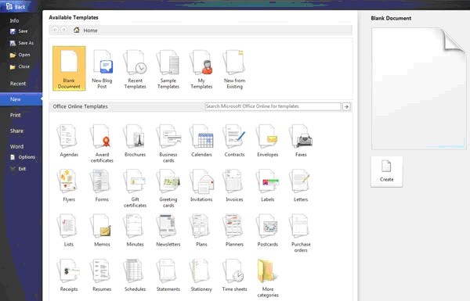This screenshot has width=470, height=301.
Task: Choose New Blog Post template
Action: pyautogui.click(x=102, y=70)
